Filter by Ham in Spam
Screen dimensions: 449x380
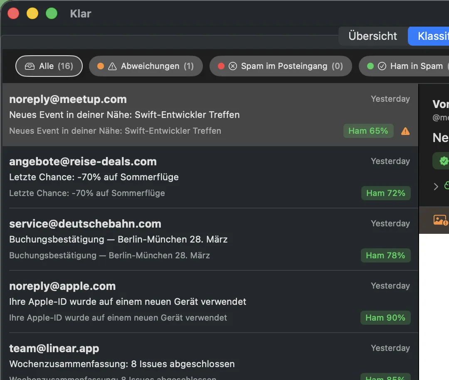[404, 66]
